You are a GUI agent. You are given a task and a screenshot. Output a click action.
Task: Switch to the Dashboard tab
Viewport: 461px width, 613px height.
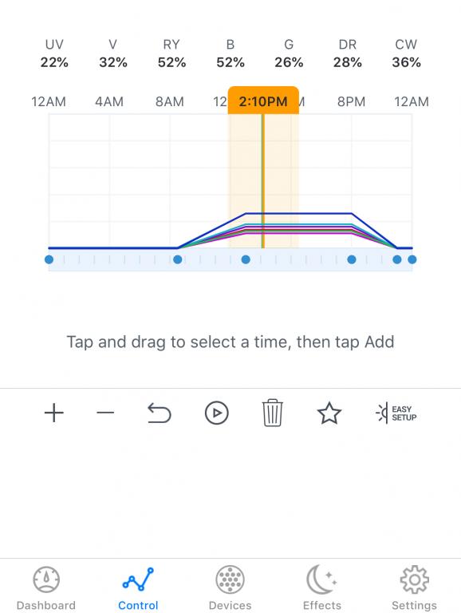coord(46,588)
